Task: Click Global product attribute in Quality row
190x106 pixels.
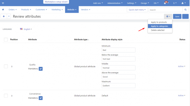Action: tap(85, 67)
